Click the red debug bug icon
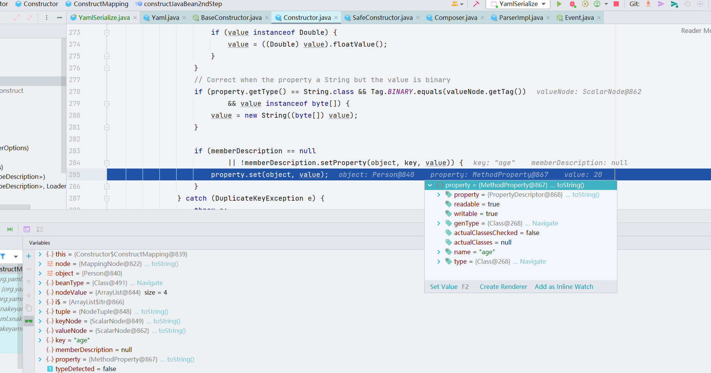Viewport: 711px width, 373px height. pos(572,4)
